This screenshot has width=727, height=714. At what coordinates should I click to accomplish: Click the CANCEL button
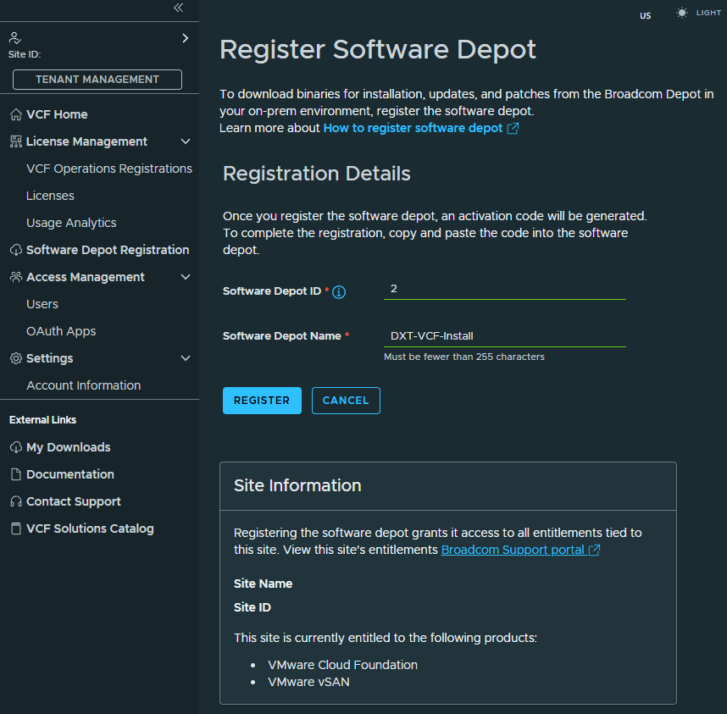[346, 401]
